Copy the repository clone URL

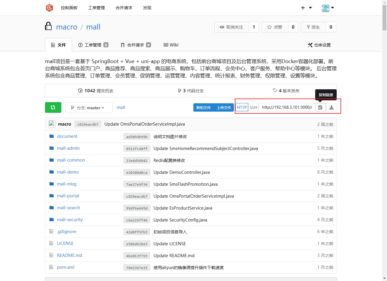[x=320, y=107]
